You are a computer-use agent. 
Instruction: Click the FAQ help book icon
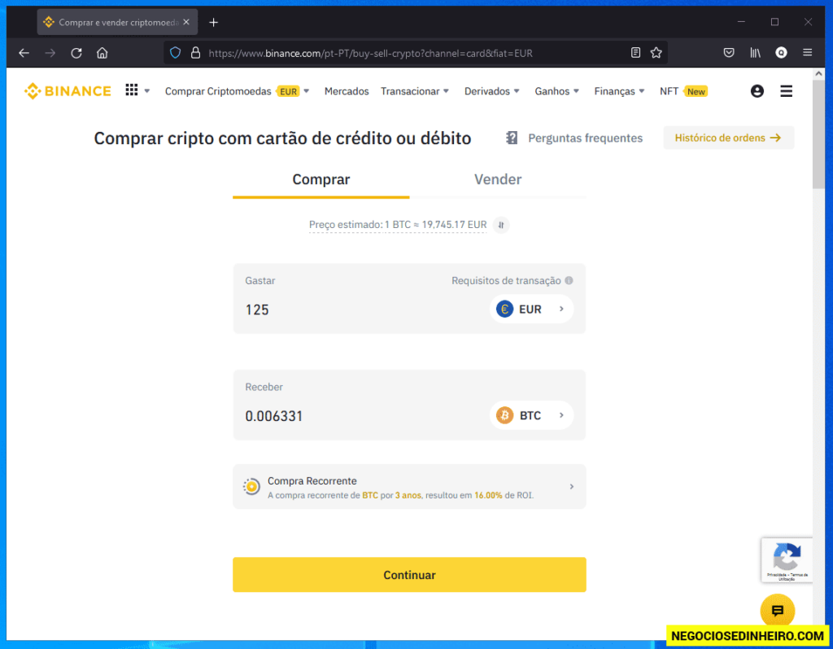pos(512,138)
